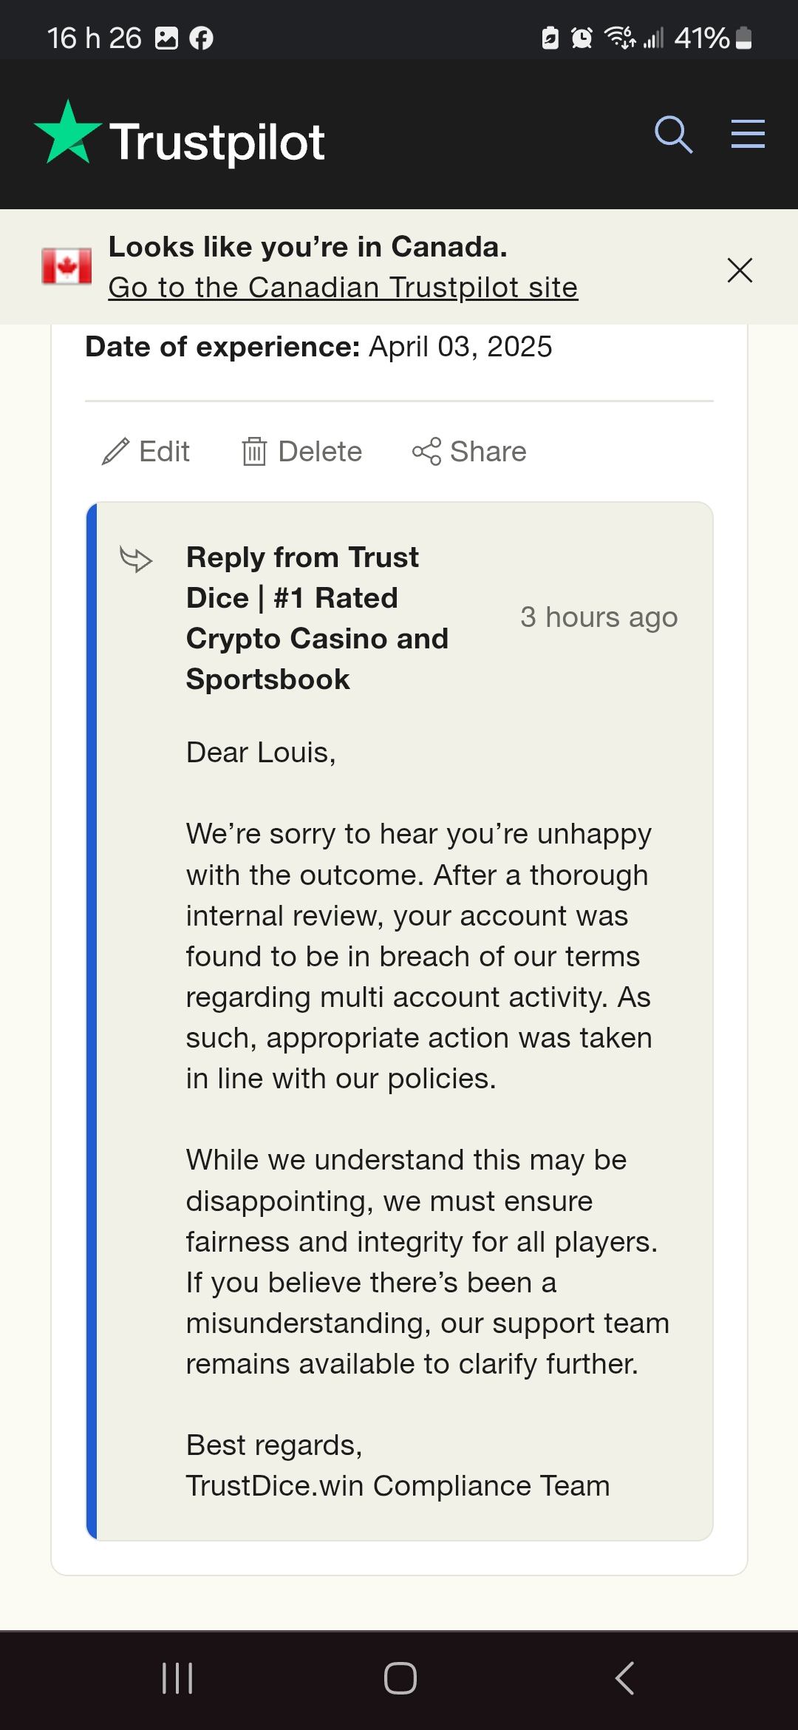Click the '3 hours ago' timestamp
Screen dimensions: 798x1730
[x=598, y=617]
